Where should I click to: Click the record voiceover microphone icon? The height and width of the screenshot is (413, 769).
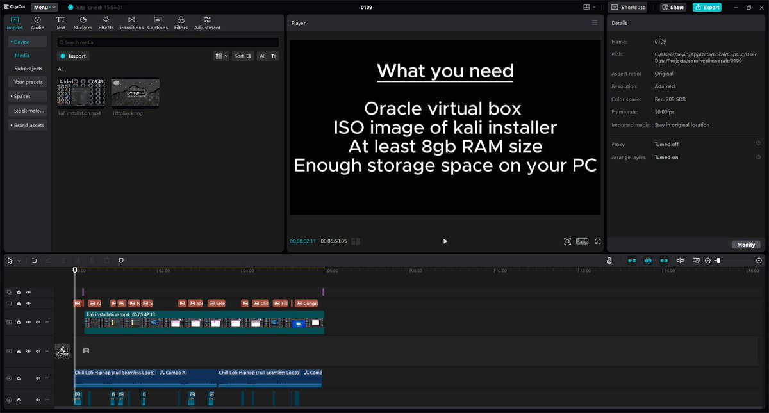(609, 261)
